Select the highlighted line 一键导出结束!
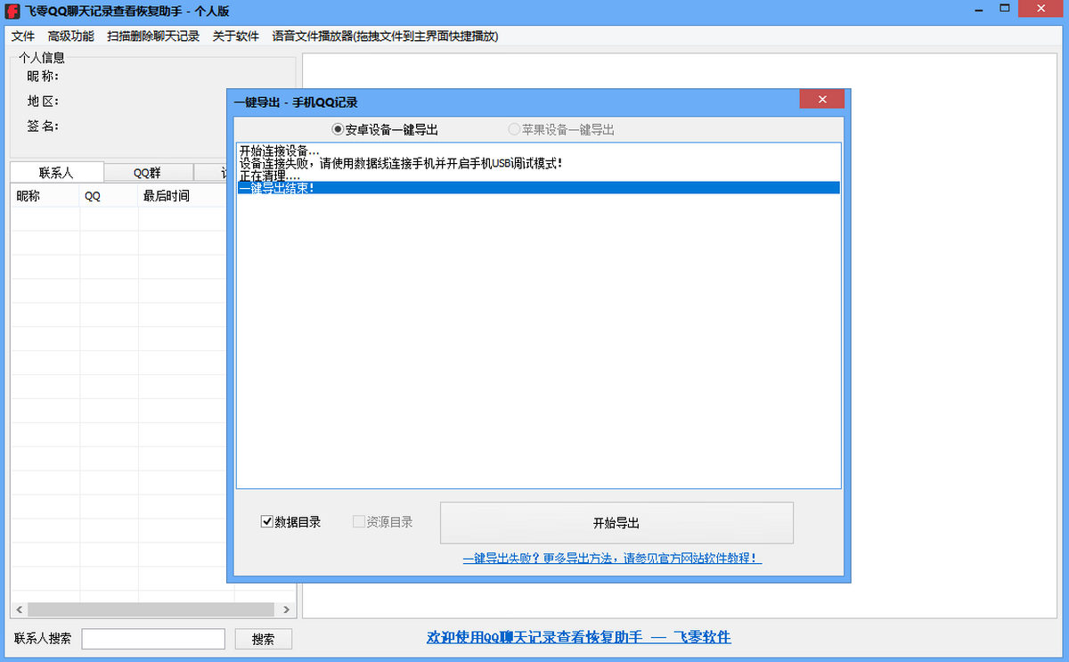Image resolution: width=1069 pixels, height=662 pixels. point(538,188)
